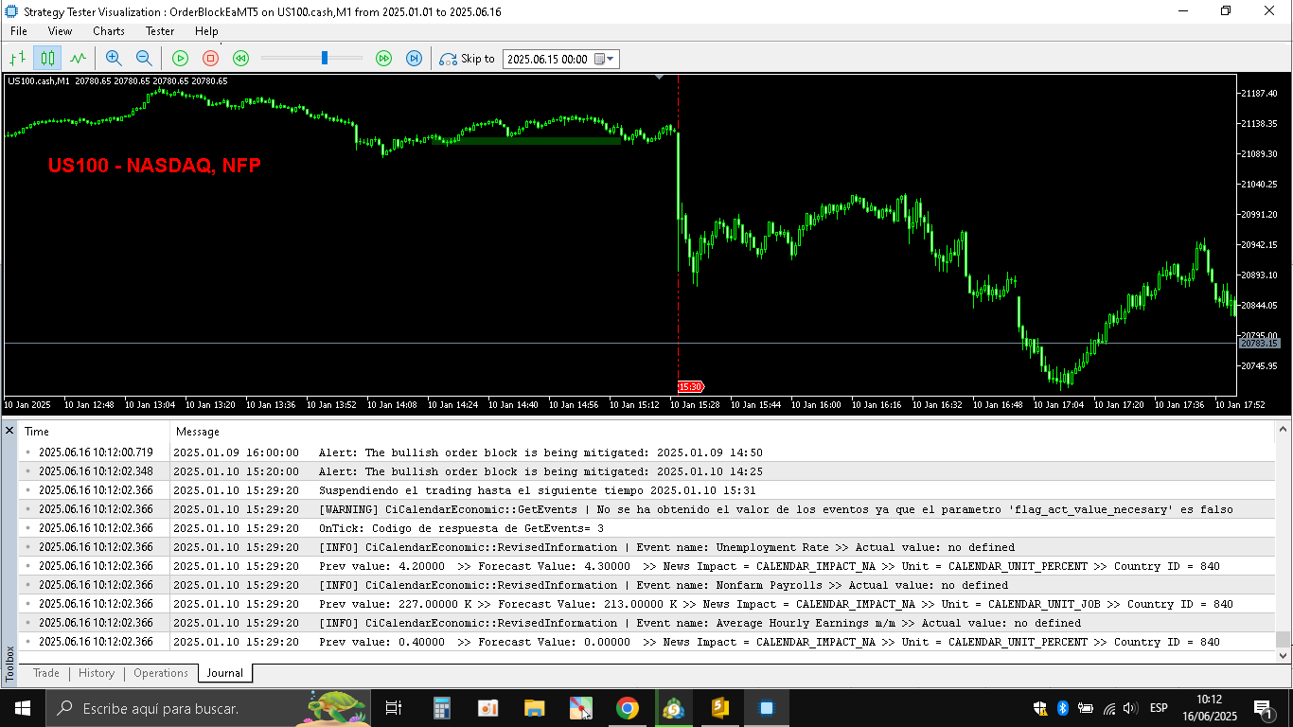Select the alert row for 2025.01.10 14:25

pyautogui.click(x=646, y=471)
